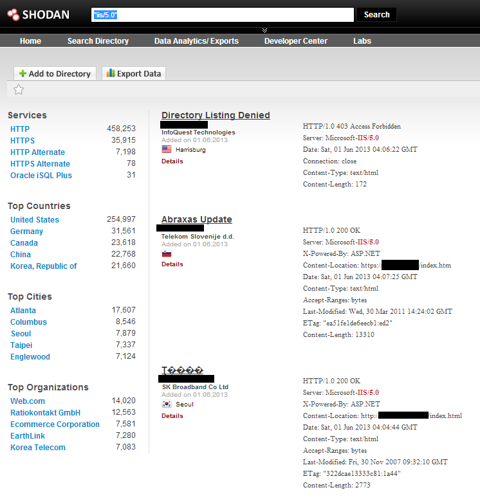The height and width of the screenshot is (501, 480).
Task: Open the Abraxas Update result
Action: tap(196, 219)
